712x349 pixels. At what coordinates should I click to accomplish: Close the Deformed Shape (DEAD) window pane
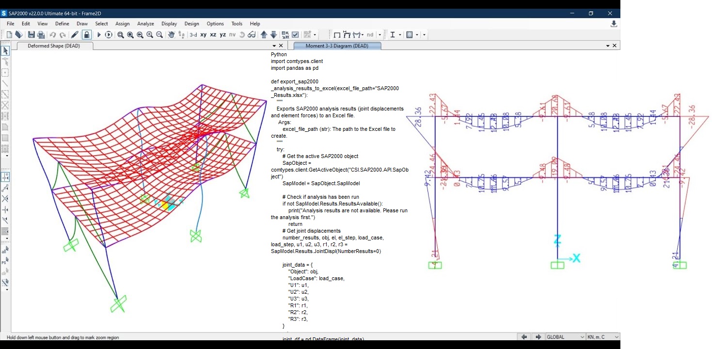[281, 46]
